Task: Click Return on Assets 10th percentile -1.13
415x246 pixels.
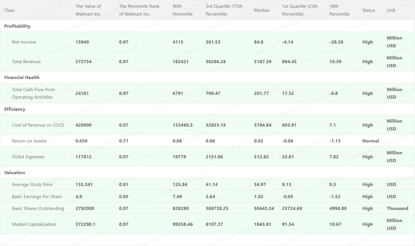Action: (335, 141)
